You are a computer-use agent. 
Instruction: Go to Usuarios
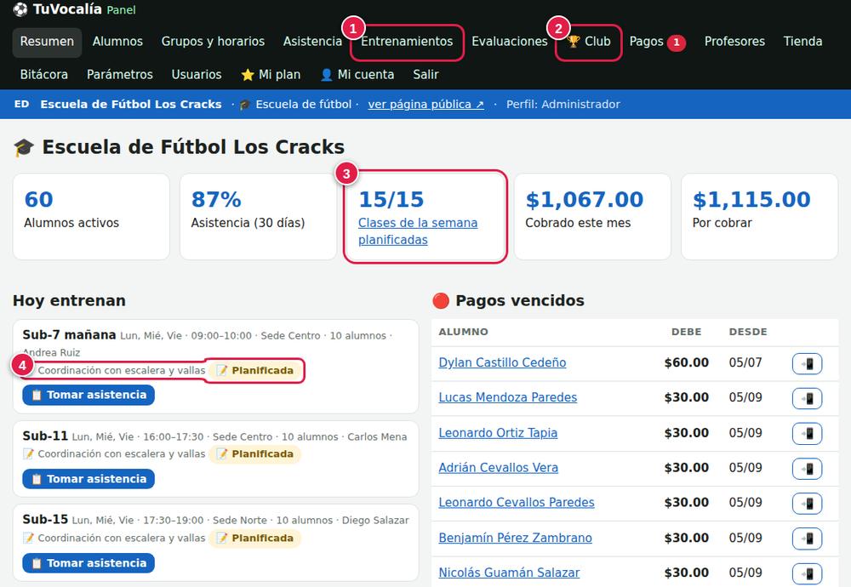(x=197, y=74)
